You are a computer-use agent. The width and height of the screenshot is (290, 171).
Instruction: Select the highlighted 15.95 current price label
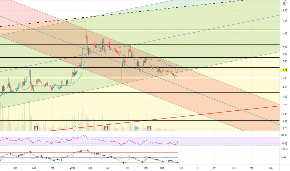point(284,70)
